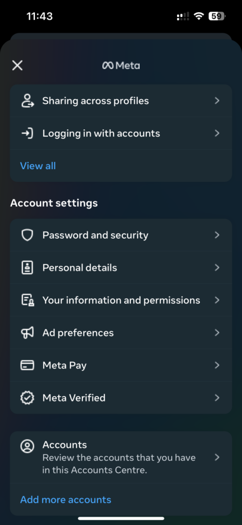Close the Accounts Centre panel

[17, 65]
